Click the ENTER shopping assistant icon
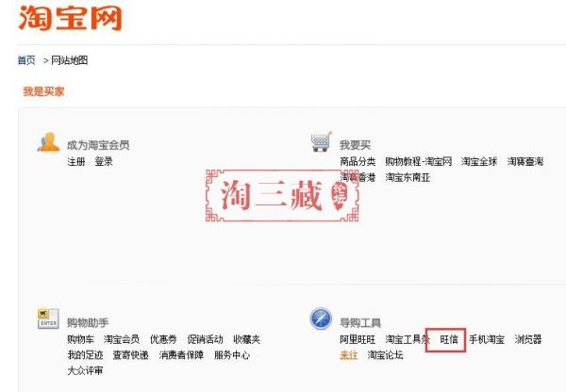Viewport: 566px width, 392px height. pos(48,318)
